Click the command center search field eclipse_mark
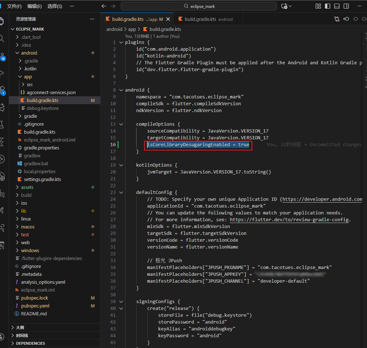Viewport: 367px width, 348px height. tap(199, 6)
